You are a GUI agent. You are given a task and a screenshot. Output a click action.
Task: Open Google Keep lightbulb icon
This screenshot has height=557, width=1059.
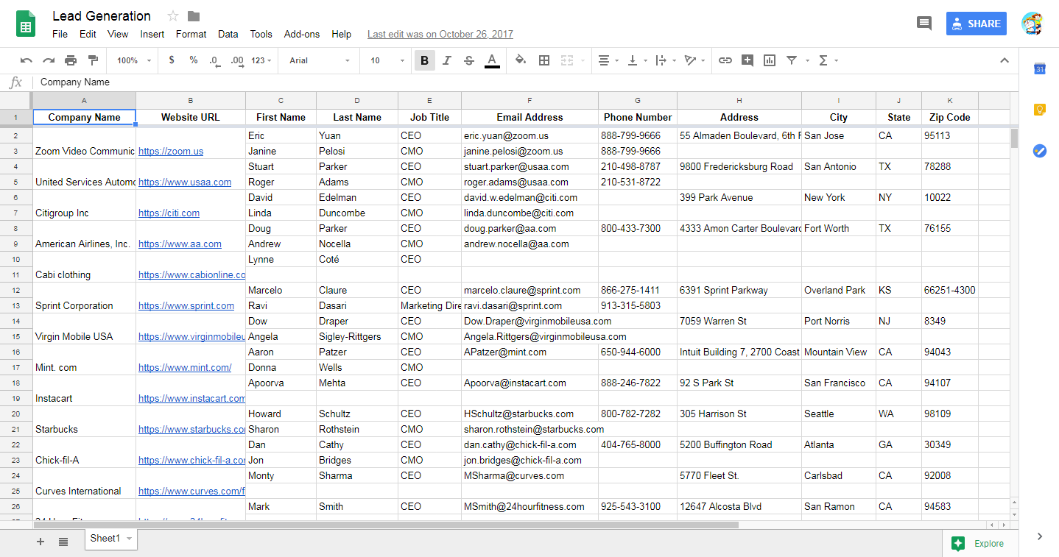click(x=1040, y=110)
